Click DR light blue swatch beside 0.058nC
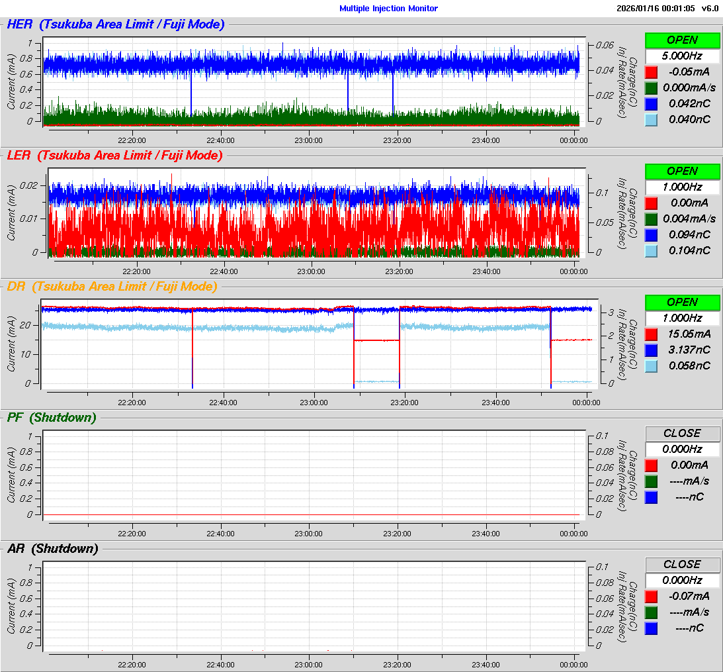The height and width of the screenshot is (672, 723). click(x=651, y=366)
